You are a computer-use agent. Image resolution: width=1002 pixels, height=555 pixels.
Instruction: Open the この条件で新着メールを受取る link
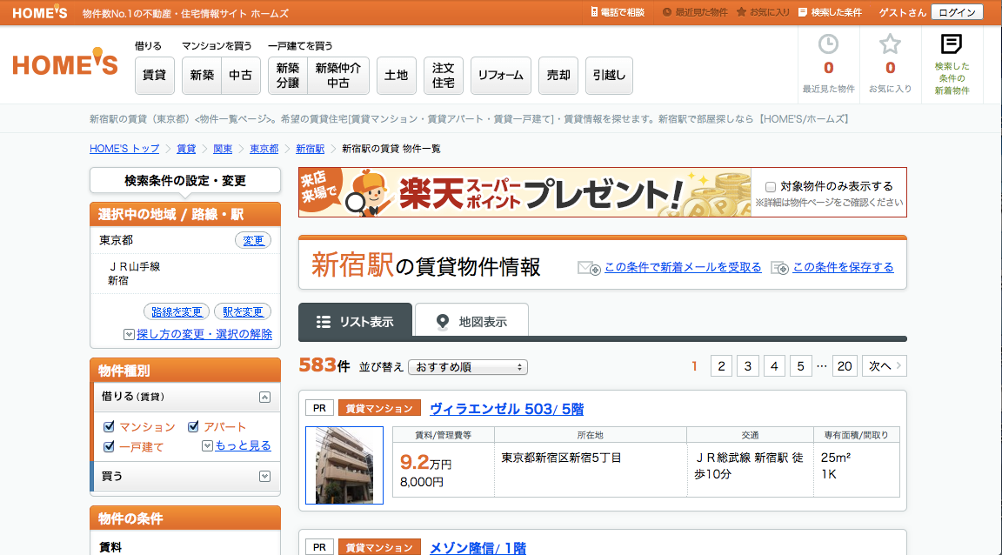pos(683,267)
